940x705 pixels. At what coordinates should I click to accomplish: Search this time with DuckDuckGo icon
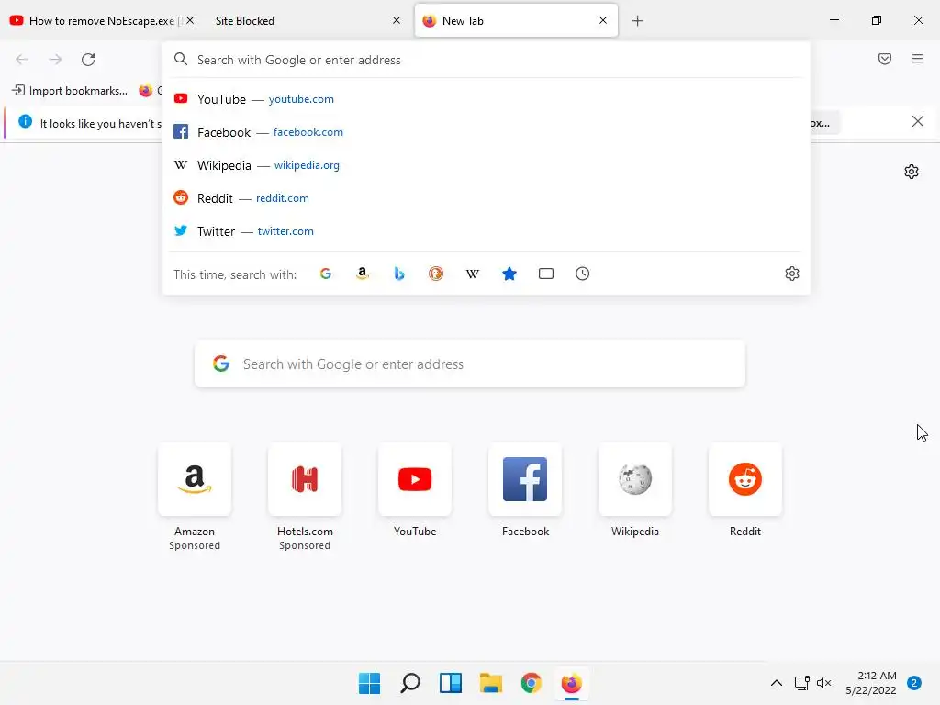pyautogui.click(x=436, y=274)
